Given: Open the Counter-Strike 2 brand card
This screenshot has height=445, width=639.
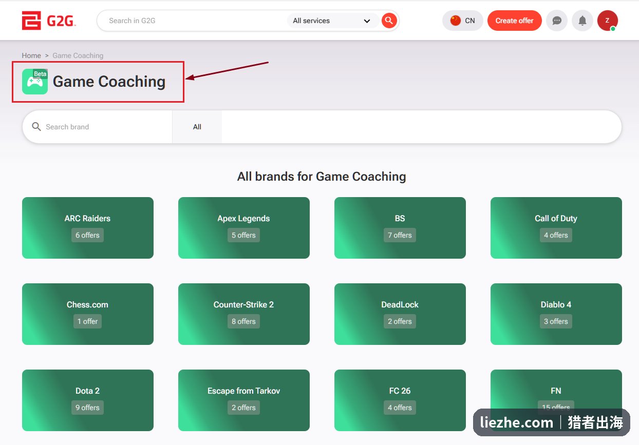Looking at the screenshot, I should click(x=244, y=314).
